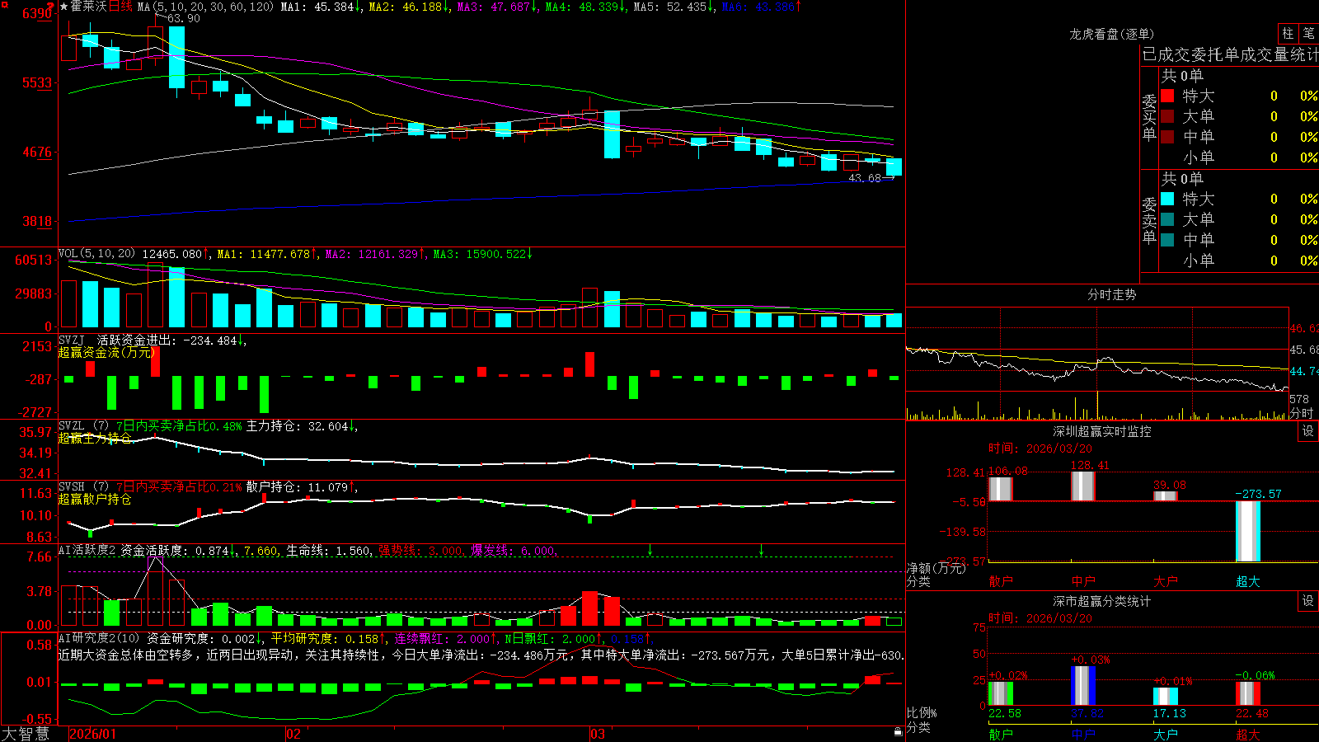Click the 深圳超赢实时监控 panel title

1102,431
